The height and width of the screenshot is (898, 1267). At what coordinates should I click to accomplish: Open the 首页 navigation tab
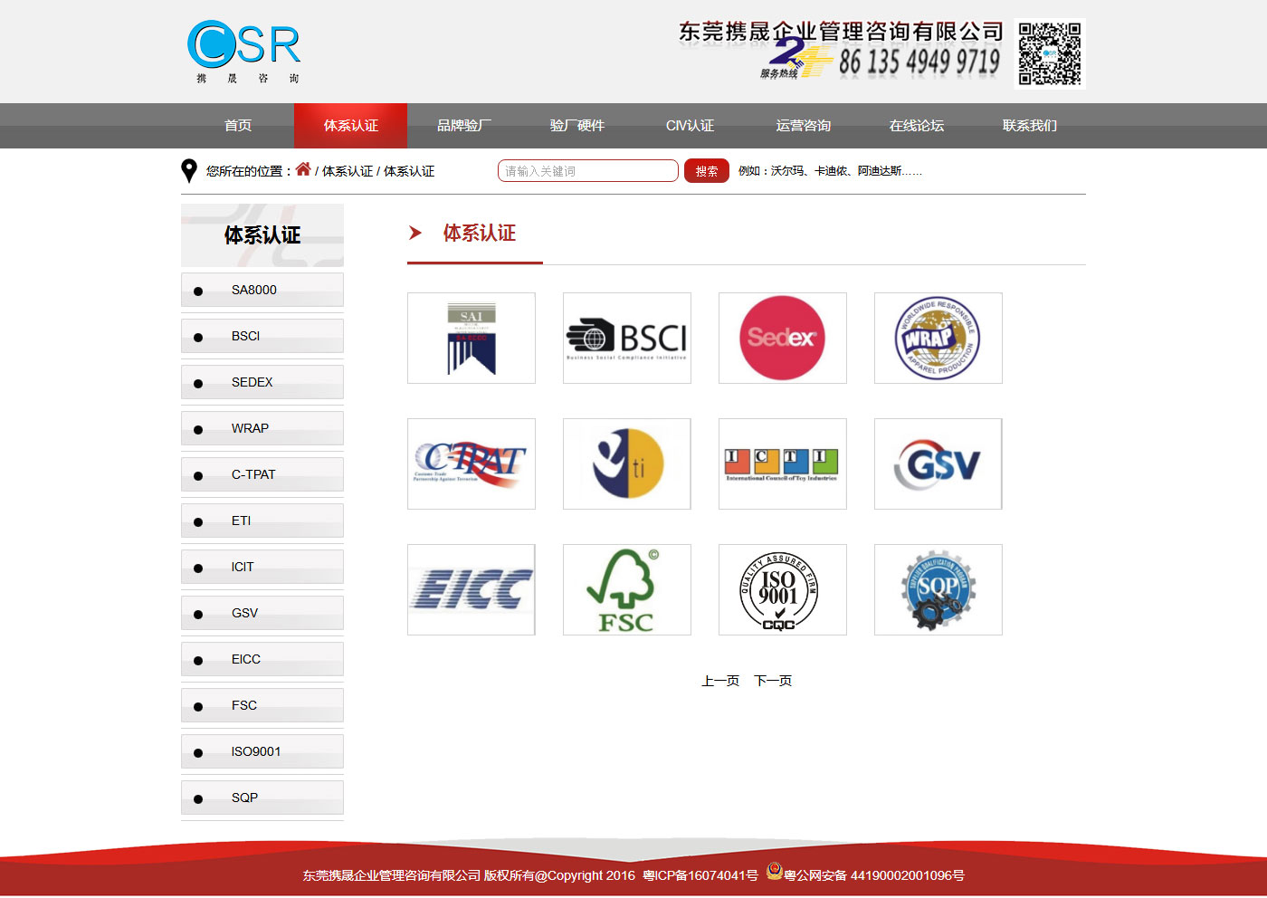click(238, 126)
